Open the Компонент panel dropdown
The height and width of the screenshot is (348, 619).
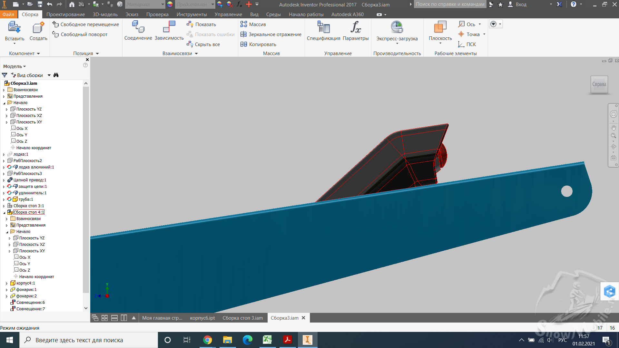tap(25, 53)
